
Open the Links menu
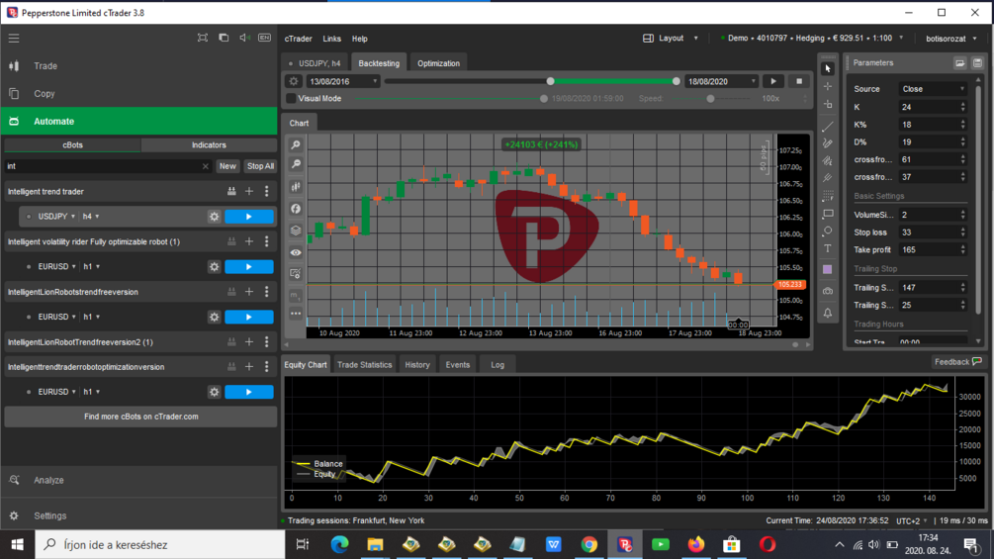[331, 39]
